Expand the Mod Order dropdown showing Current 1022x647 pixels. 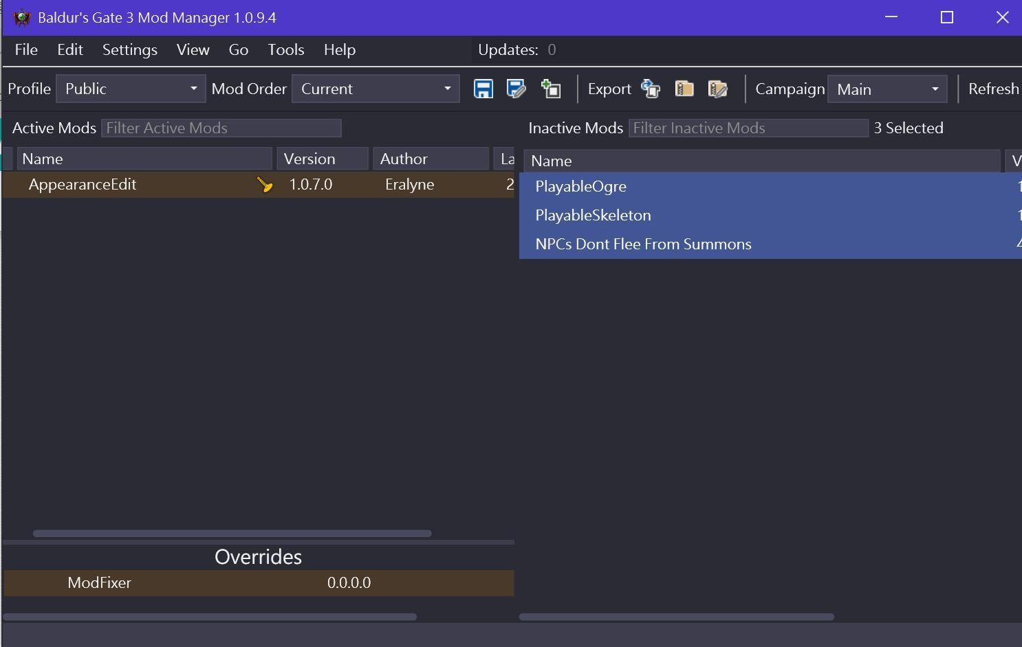[x=376, y=89]
